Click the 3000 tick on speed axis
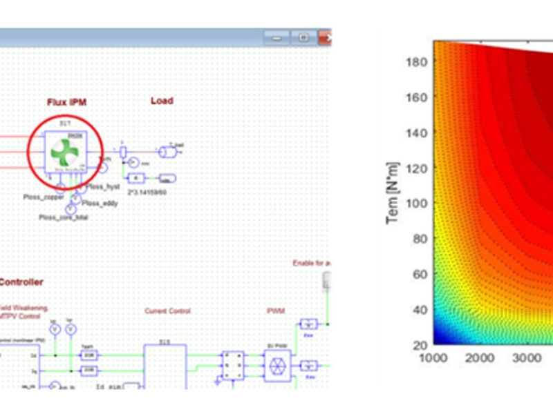Screen dimensions: 553x414 (x=527, y=358)
